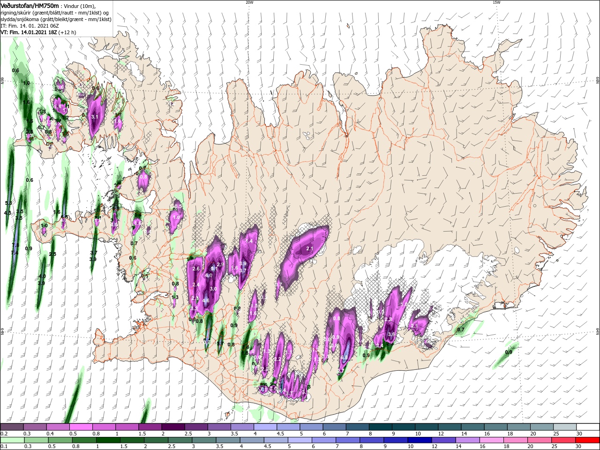Pick the deep navy 10 swatch in rain scale
This screenshot has height=450, width=600.
click(x=420, y=440)
